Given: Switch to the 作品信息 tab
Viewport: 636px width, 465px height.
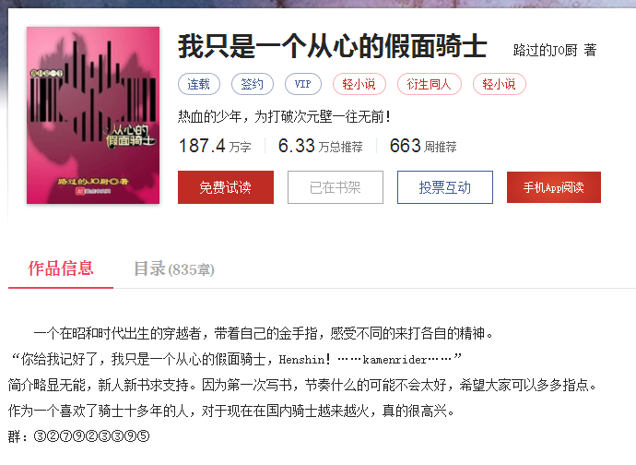Looking at the screenshot, I should tap(61, 268).
